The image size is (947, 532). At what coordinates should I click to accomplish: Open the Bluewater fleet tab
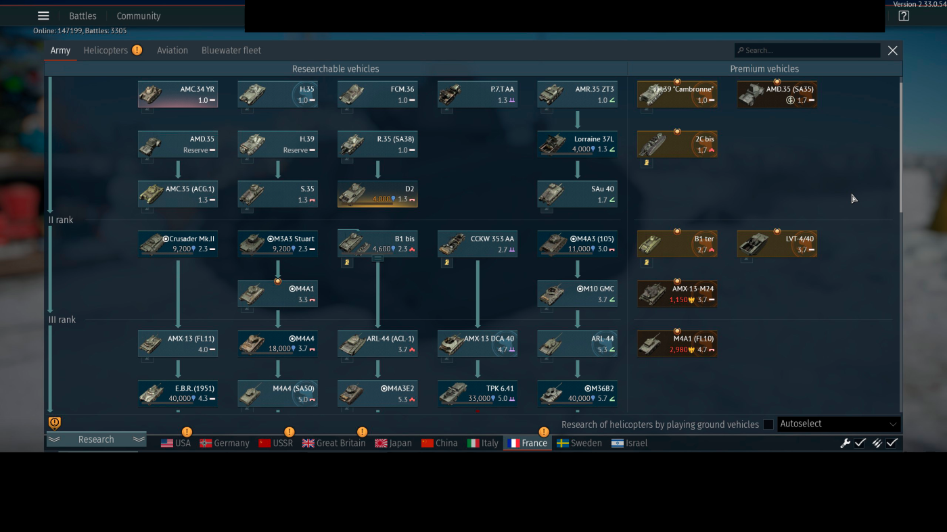[231, 50]
